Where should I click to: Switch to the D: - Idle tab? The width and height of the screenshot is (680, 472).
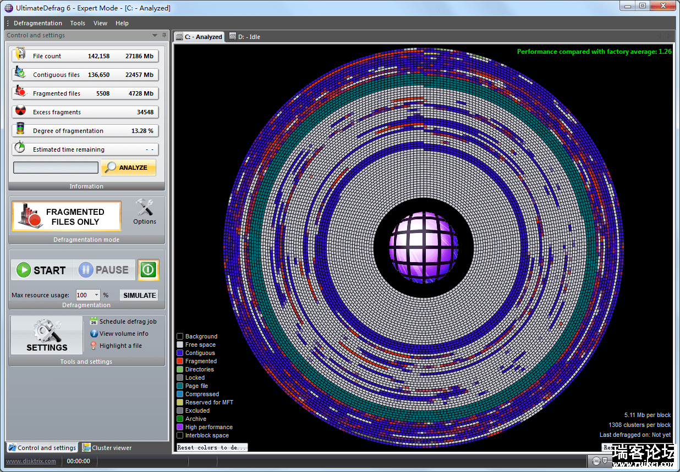(245, 37)
